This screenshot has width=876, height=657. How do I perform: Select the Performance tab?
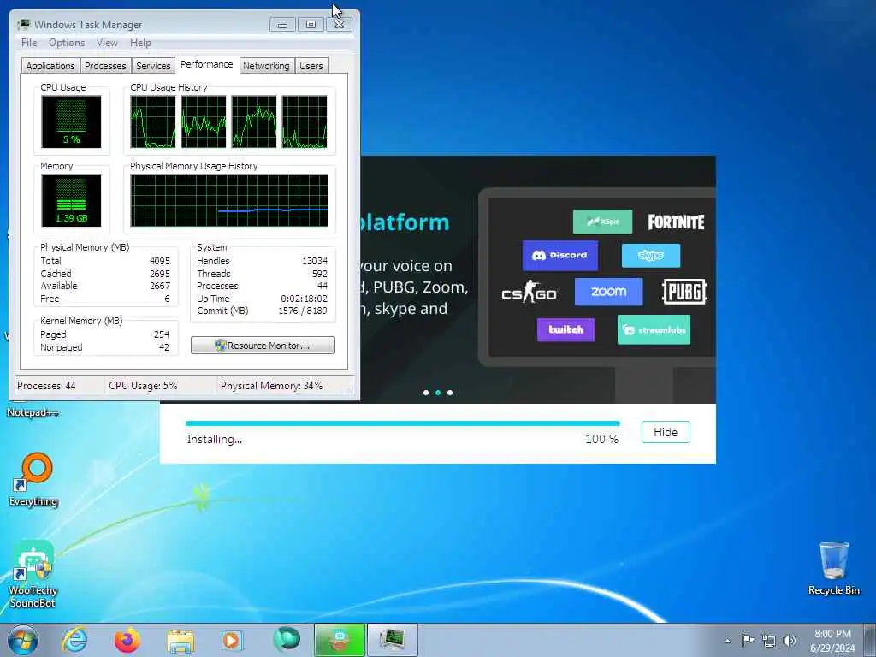[207, 64]
